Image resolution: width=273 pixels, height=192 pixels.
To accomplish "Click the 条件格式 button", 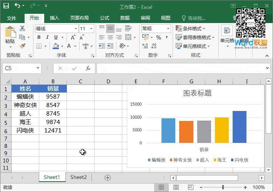I will pyautogui.click(x=191, y=28).
